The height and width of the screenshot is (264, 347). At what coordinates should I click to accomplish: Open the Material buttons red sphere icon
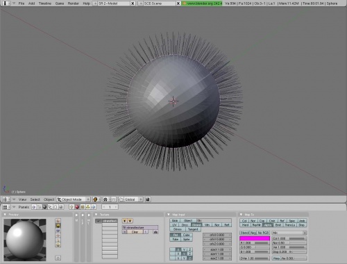pyautogui.click(x=77, y=207)
